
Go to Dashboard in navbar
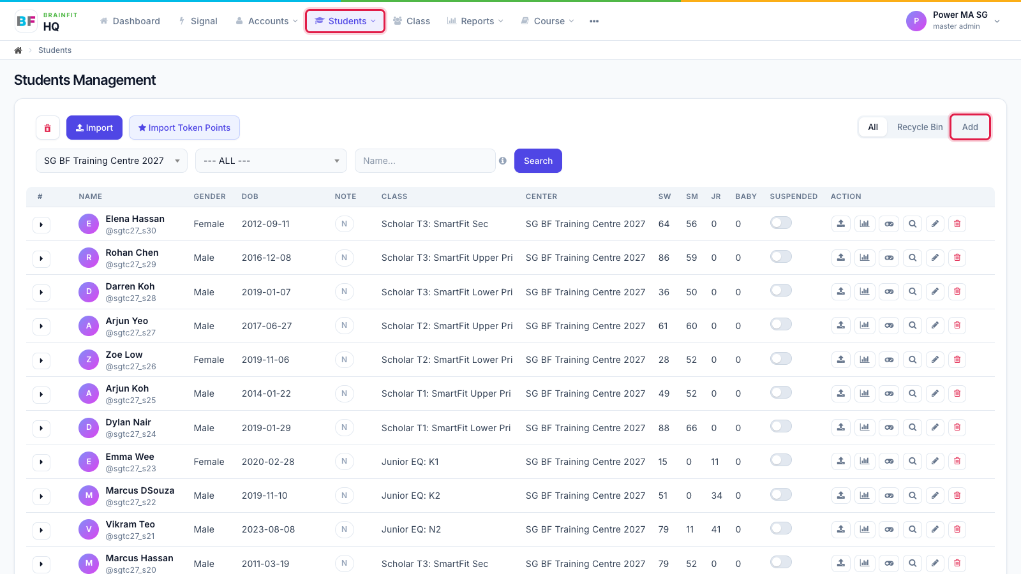pos(130,21)
